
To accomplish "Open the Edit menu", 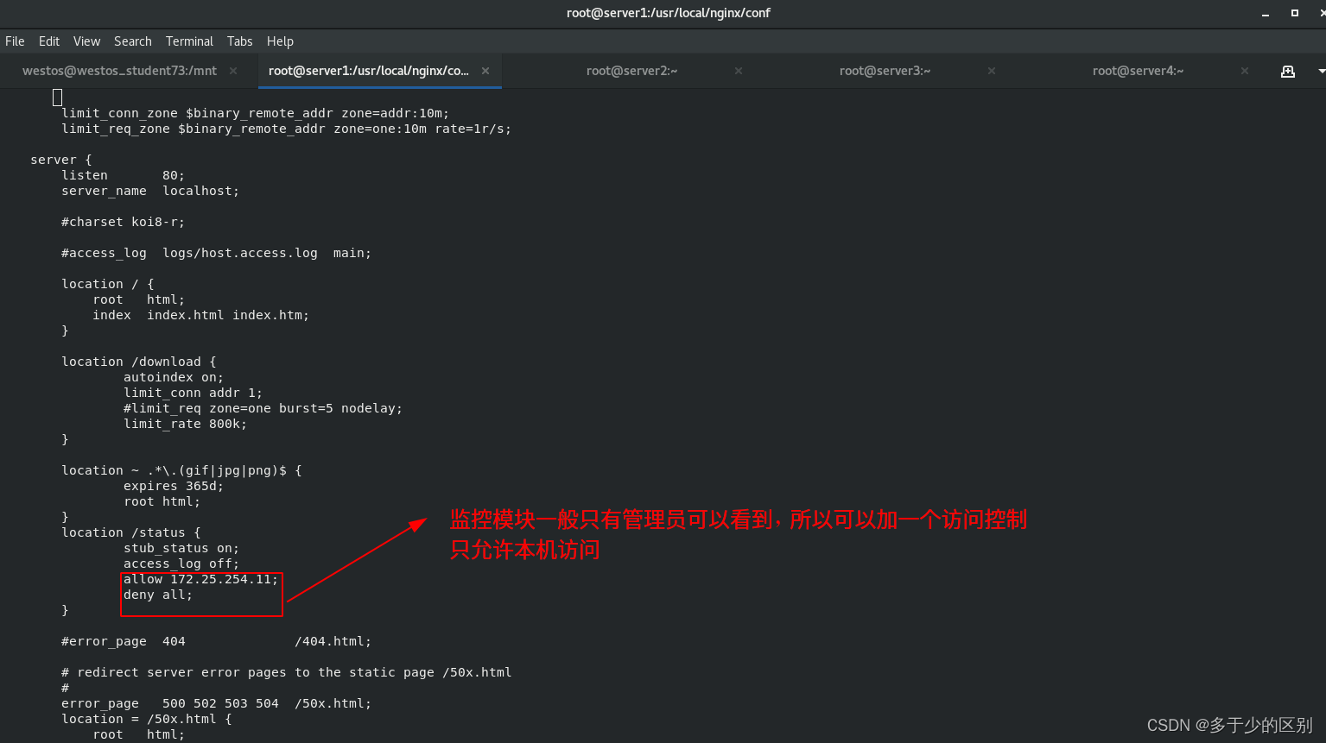I will coord(49,41).
